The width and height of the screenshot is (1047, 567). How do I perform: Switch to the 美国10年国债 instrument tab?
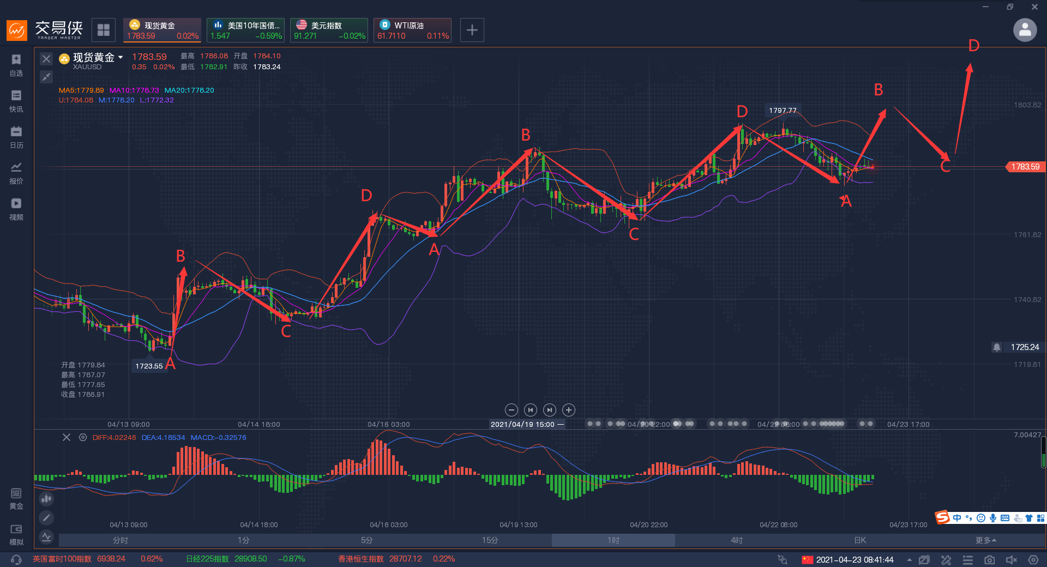point(245,30)
